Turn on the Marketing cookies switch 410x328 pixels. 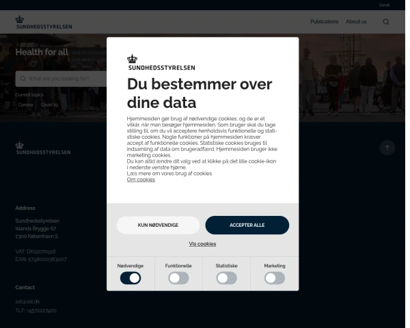point(275,278)
